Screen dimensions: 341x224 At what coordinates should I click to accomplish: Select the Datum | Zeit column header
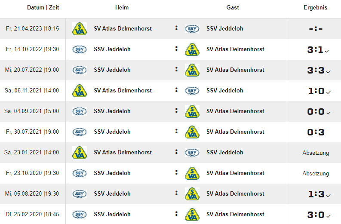(43, 7)
